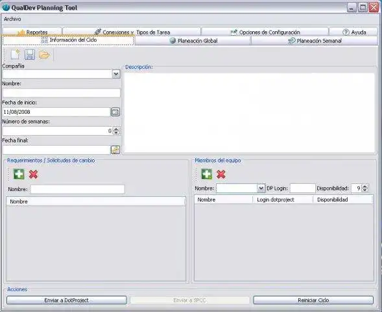
Task: Open the Compañía dropdown arrow
Action: (116, 74)
